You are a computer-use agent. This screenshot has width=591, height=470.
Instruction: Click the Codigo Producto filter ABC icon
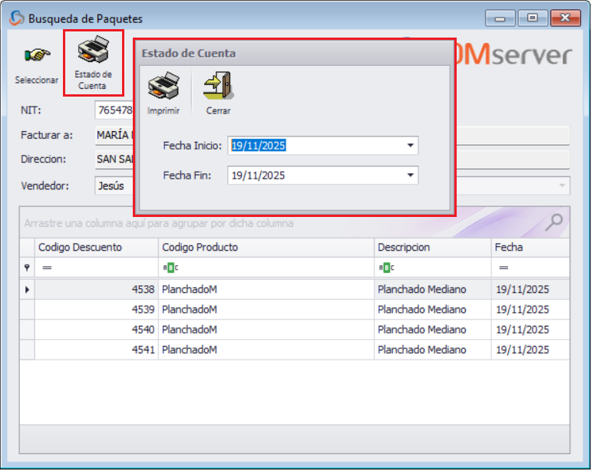170,268
